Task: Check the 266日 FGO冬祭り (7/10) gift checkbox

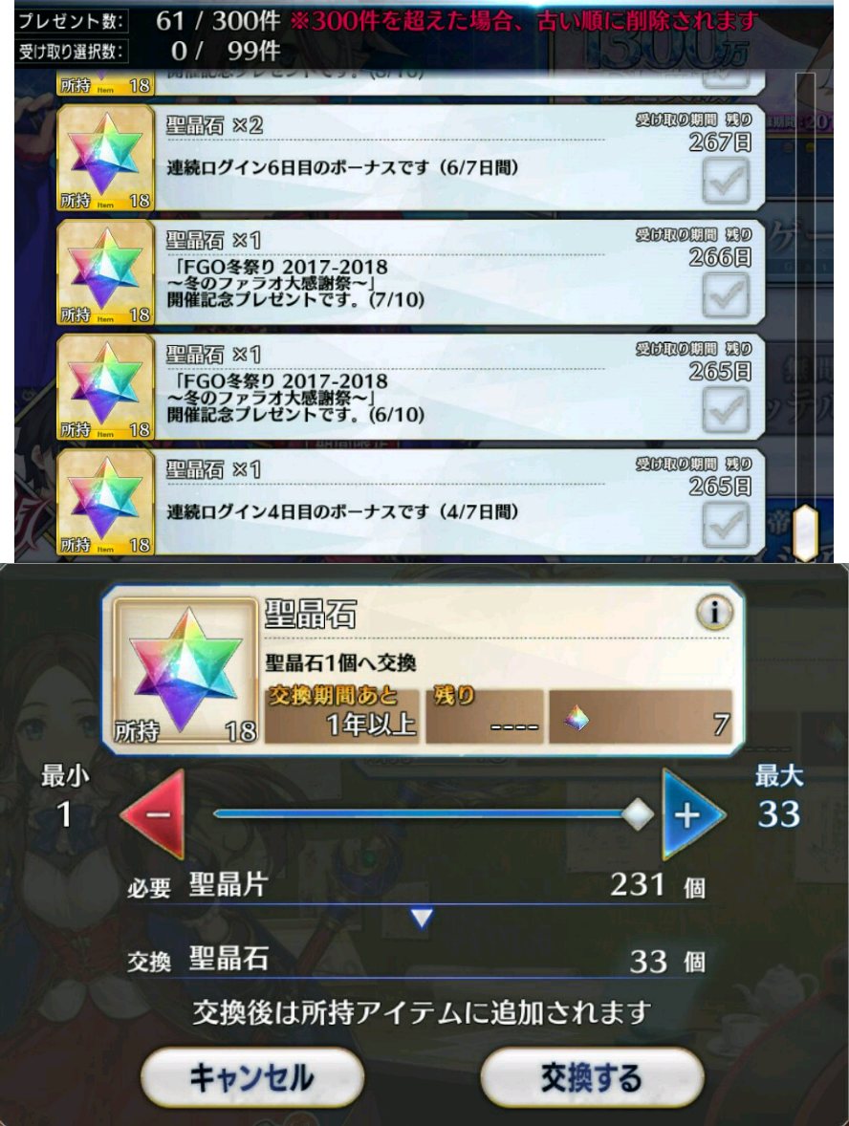Action: tap(726, 294)
